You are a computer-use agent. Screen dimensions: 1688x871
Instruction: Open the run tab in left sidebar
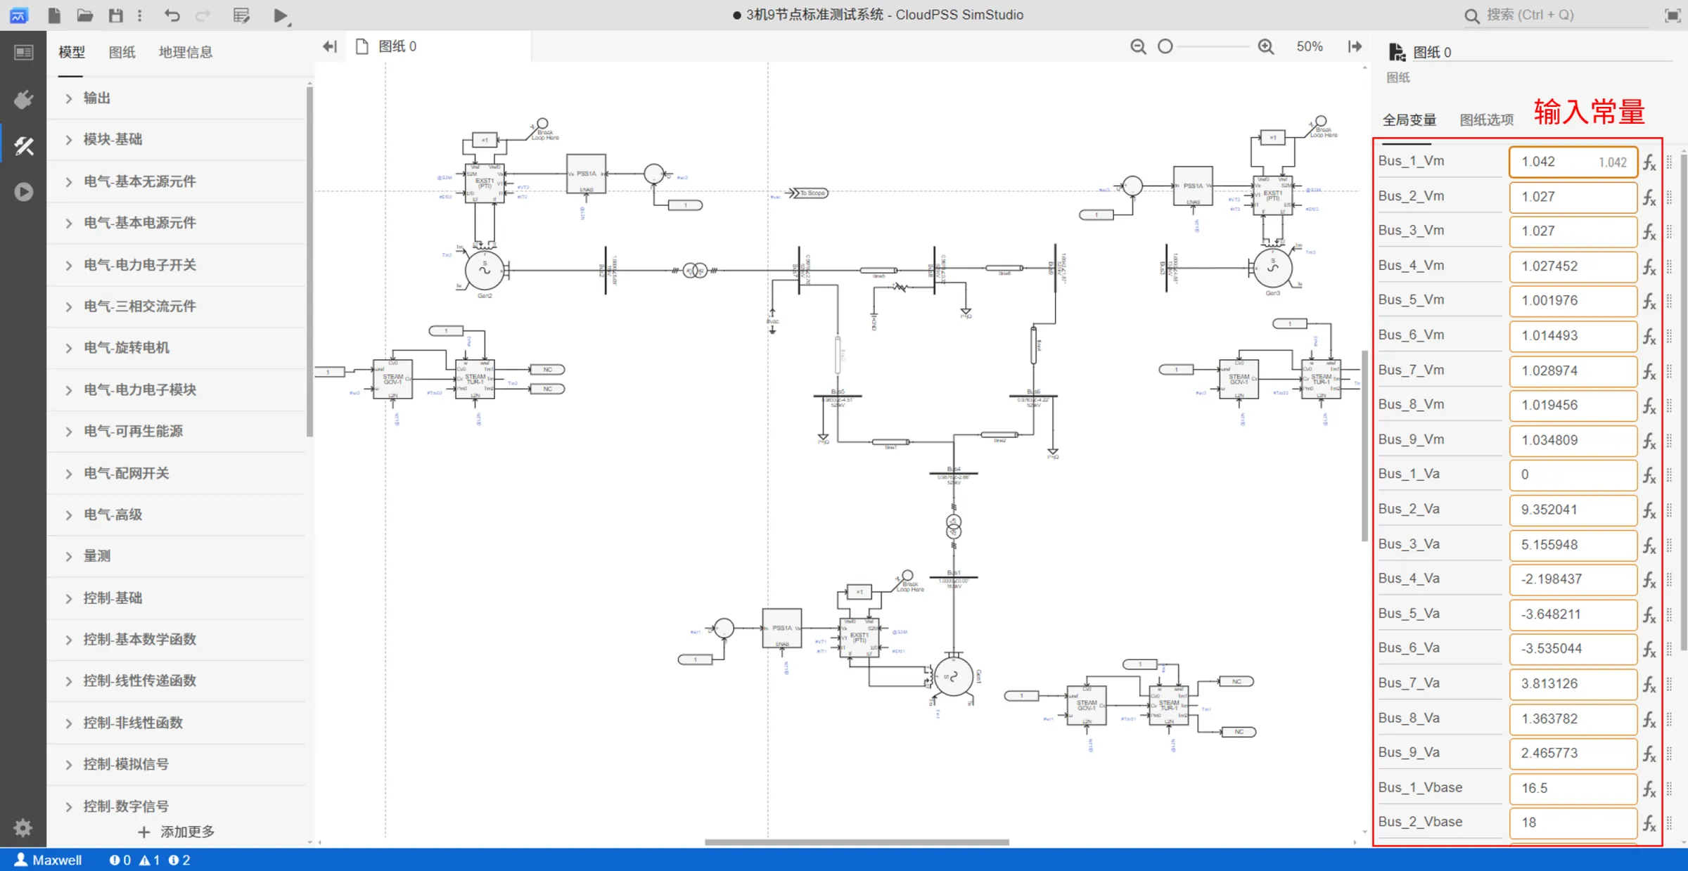tap(23, 191)
